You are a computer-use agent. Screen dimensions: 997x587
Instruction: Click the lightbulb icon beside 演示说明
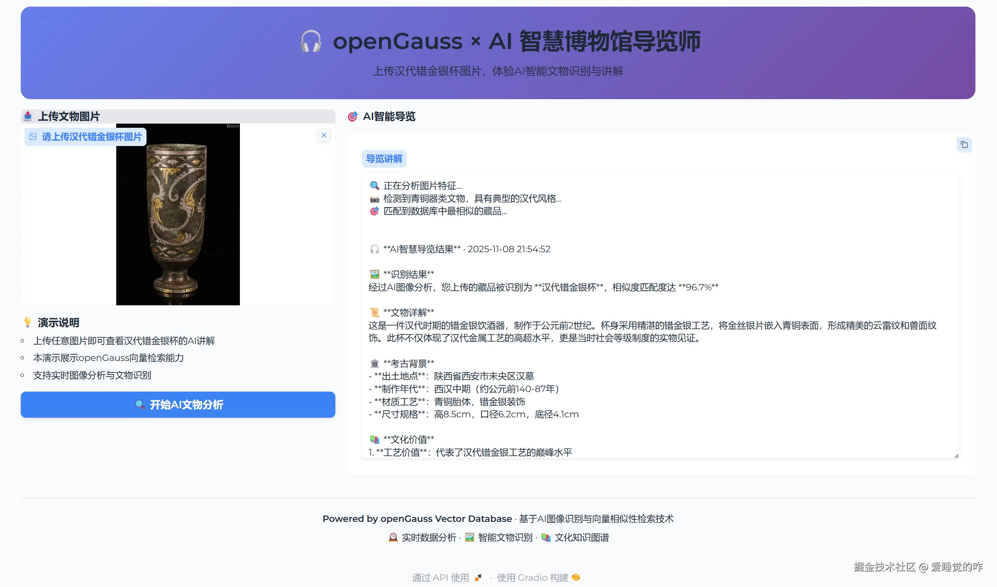27,322
